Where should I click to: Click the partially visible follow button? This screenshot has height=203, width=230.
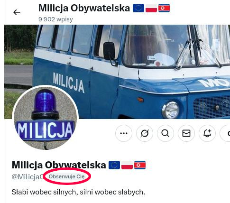coord(225,133)
